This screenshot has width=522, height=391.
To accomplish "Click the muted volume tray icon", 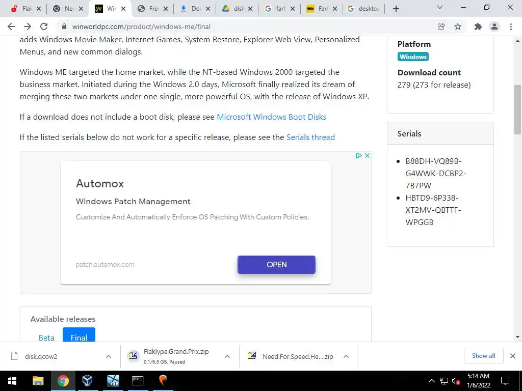I will (456, 381).
